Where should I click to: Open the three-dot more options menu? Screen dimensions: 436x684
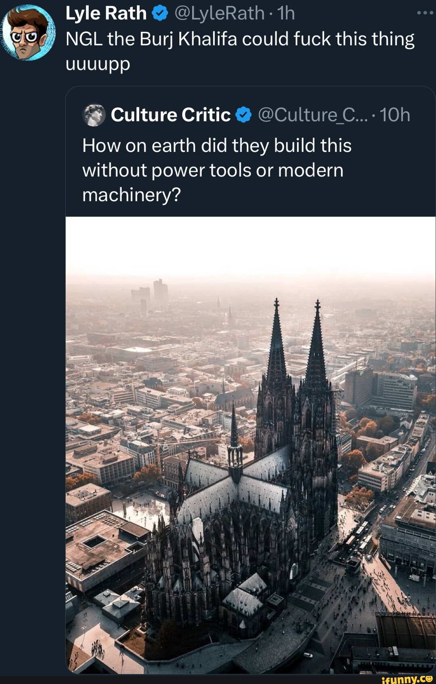425,13
